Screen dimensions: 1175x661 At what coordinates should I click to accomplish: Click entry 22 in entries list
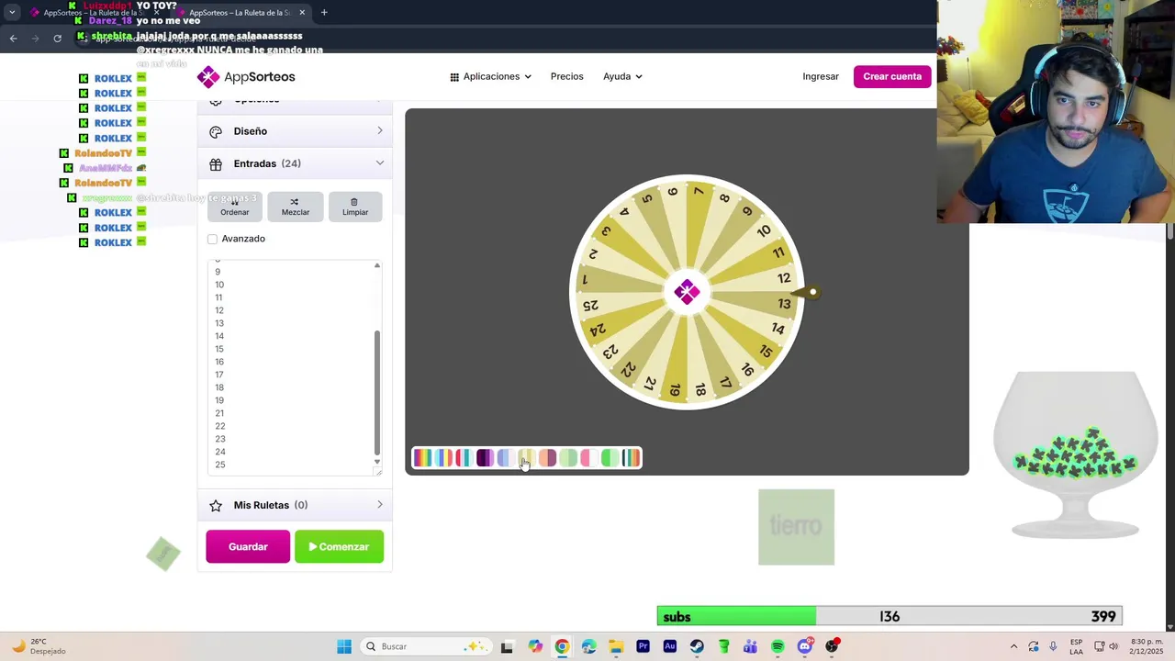[220, 426]
